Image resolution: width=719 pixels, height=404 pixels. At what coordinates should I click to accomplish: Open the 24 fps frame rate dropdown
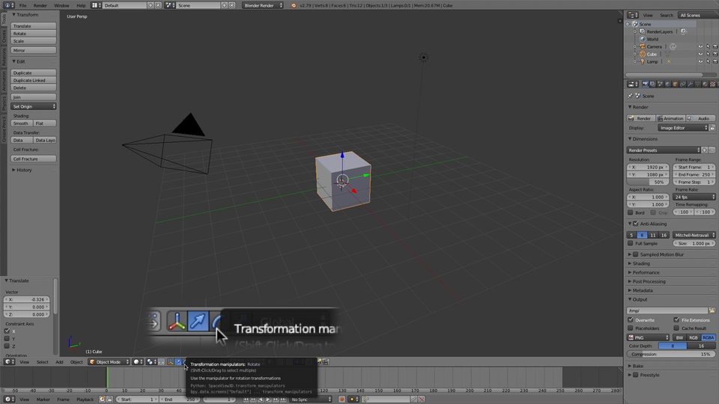pos(694,197)
